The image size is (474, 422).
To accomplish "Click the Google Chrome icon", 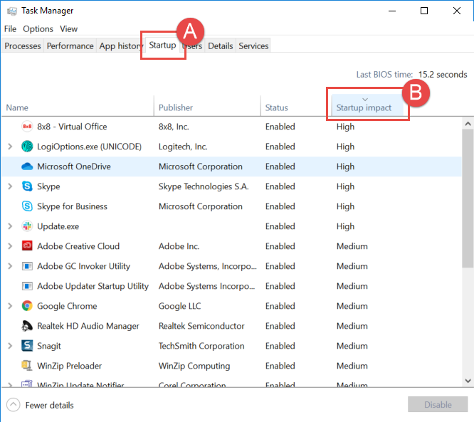I will pyautogui.click(x=27, y=306).
